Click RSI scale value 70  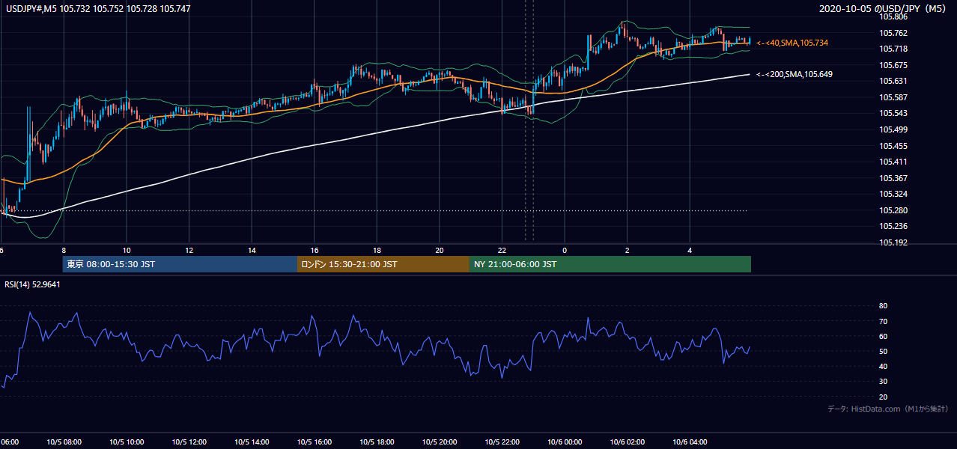click(884, 321)
